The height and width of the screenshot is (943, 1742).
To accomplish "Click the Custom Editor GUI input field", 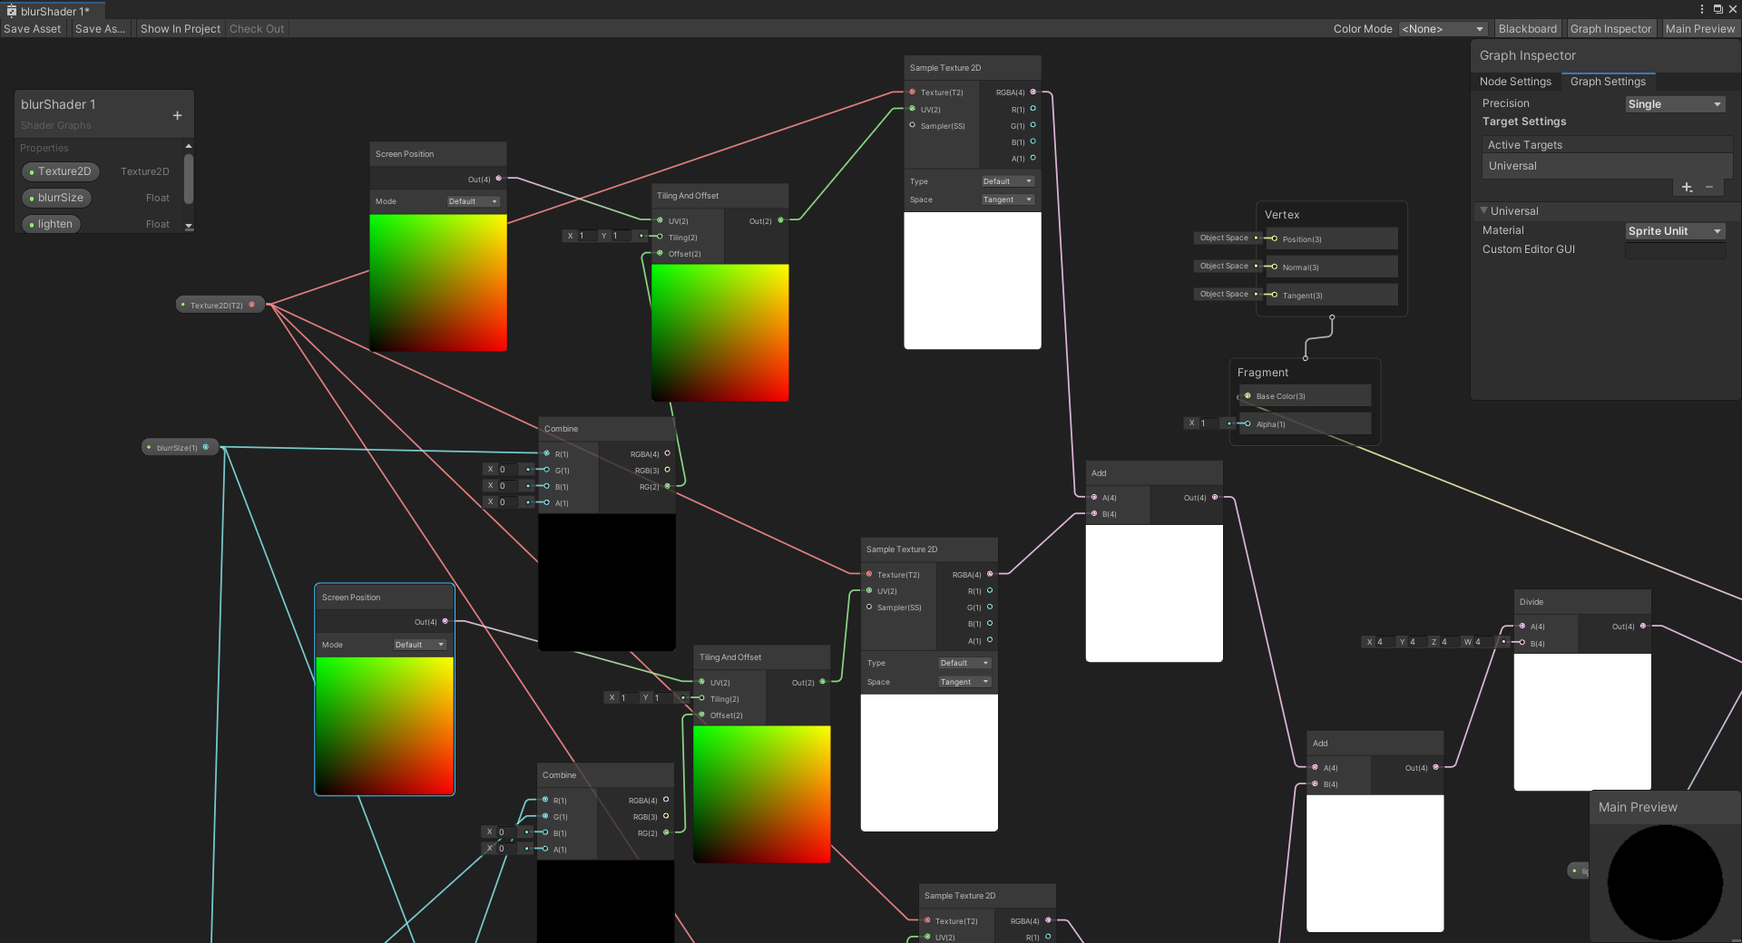I will tap(1675, 250).
